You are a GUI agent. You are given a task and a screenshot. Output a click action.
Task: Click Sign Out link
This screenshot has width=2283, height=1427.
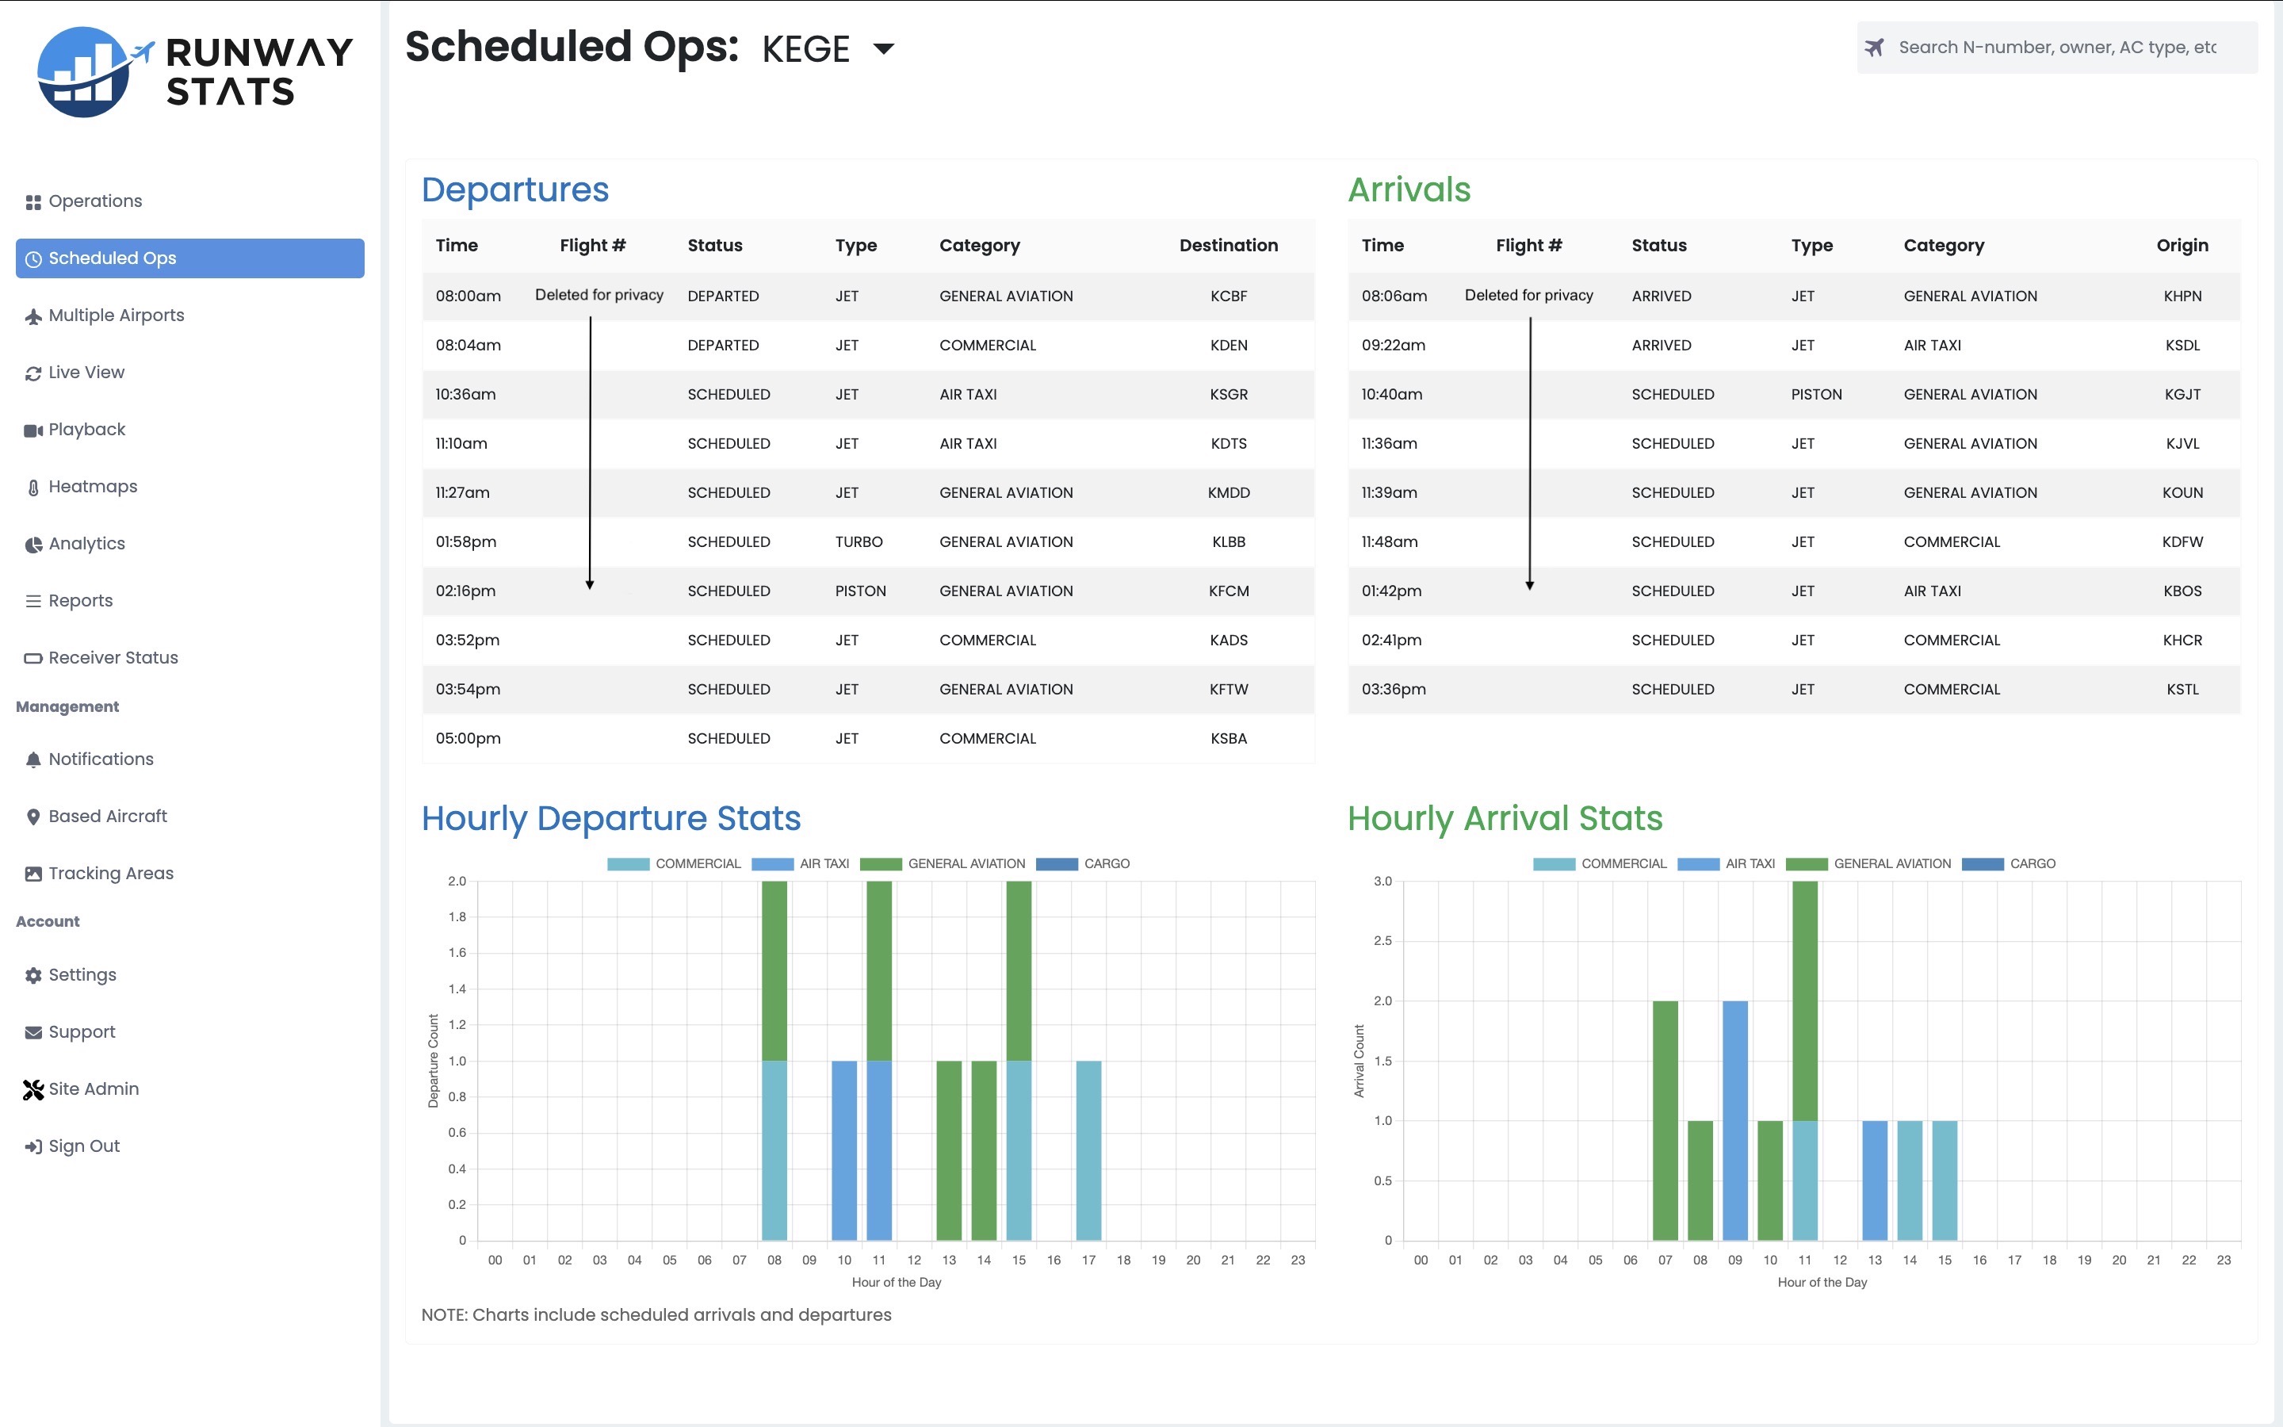[x=189, y=1146]
